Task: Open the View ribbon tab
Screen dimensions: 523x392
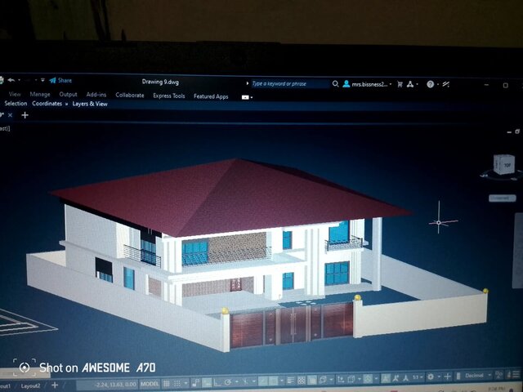Action: [15, 94]
